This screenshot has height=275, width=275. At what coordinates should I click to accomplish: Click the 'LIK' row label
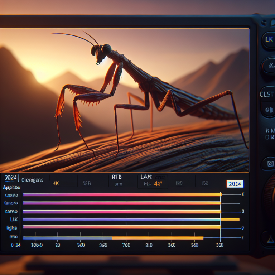click(x=14, y=219)
